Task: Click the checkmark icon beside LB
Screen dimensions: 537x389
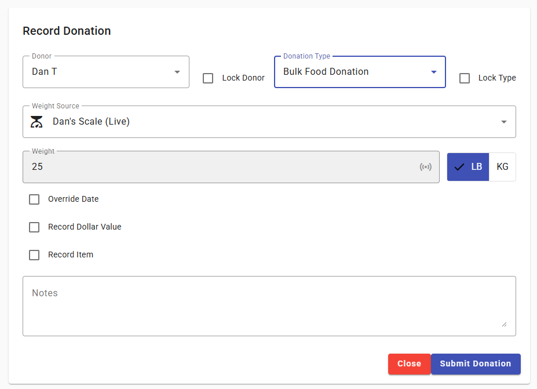Action: click(x=459, y=167)
